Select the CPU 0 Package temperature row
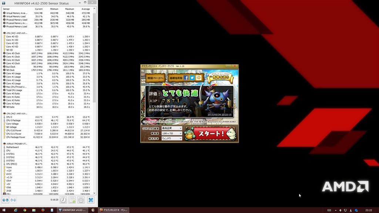The image size is (379, 213). point(47,120)
